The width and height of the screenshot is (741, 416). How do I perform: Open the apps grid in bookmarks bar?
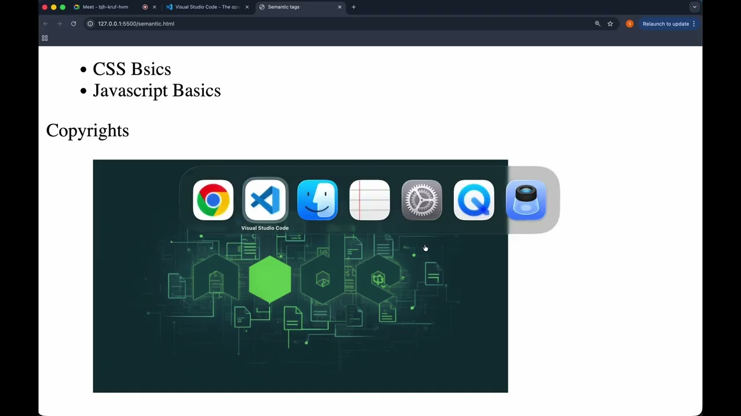[45, 38]
